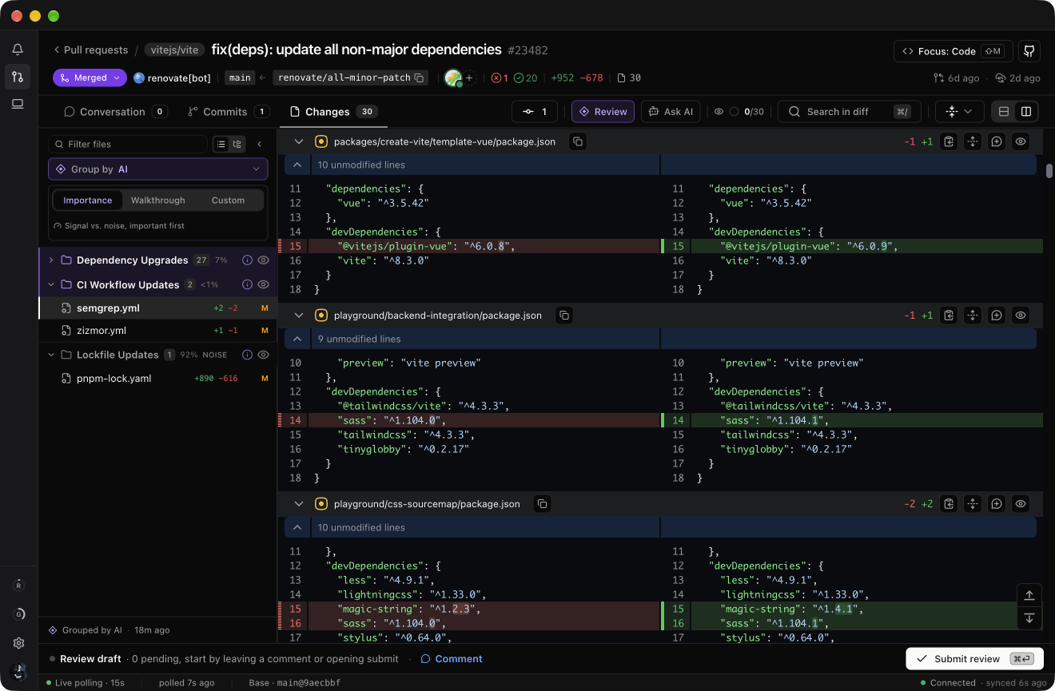Open the PR on GitHub via octocat icon

point(1029,51)
